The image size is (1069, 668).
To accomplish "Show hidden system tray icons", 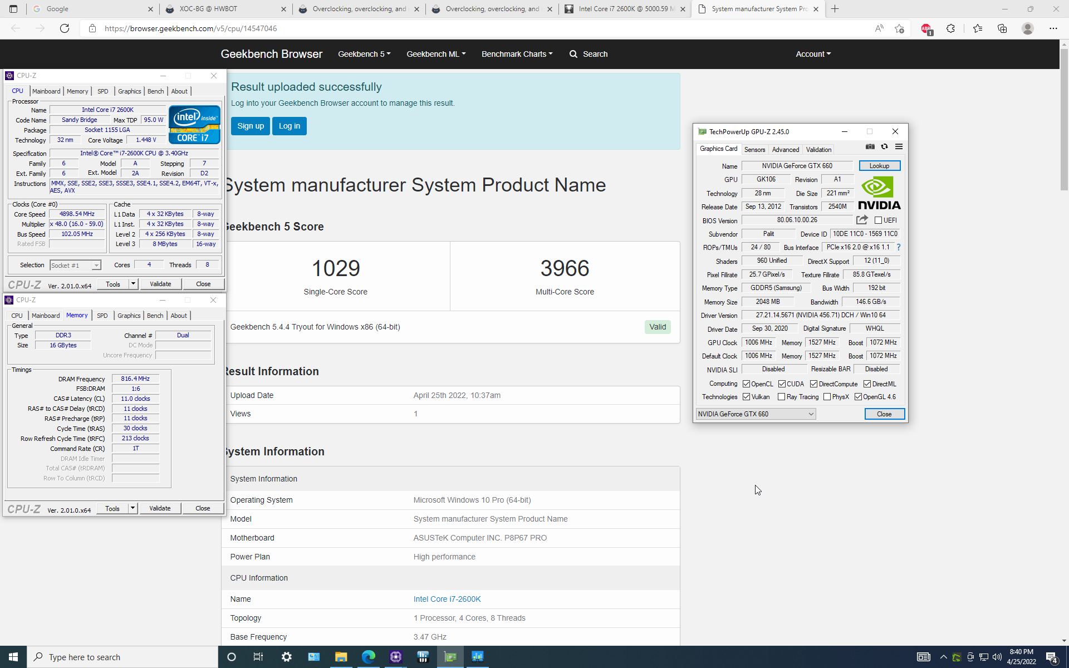I will point(943,657).
